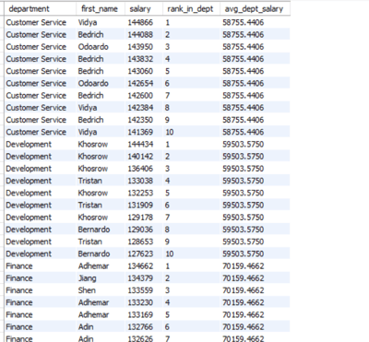This screenshot has width=369, height=342.
Task: Select salary cell 132253
Action: [140, 193]
